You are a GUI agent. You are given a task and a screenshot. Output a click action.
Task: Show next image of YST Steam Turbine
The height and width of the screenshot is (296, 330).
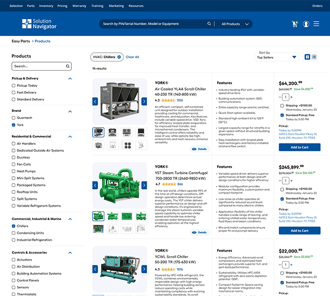144,185
